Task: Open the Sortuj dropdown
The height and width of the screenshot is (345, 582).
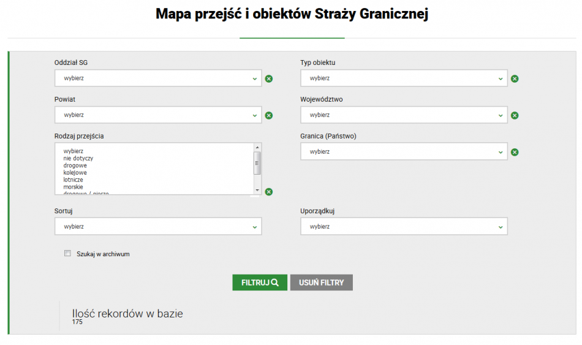Action: (x=158, y=227)
